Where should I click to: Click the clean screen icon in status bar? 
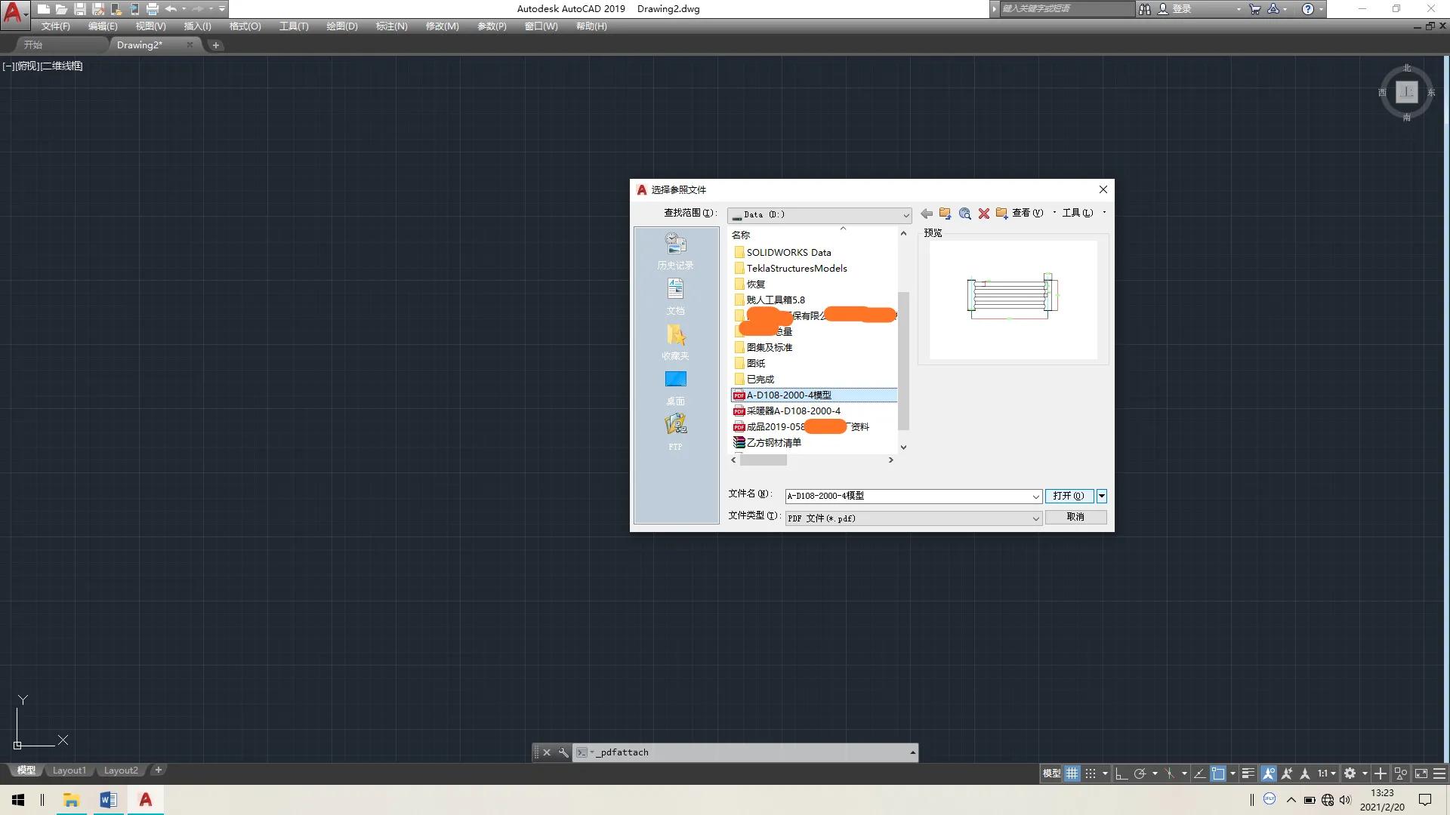tap(1421, 773)
